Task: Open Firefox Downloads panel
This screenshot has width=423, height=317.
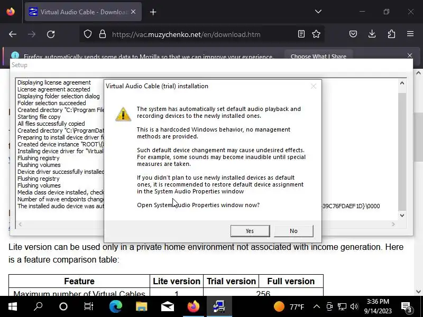Action: (x=372, y=34)
